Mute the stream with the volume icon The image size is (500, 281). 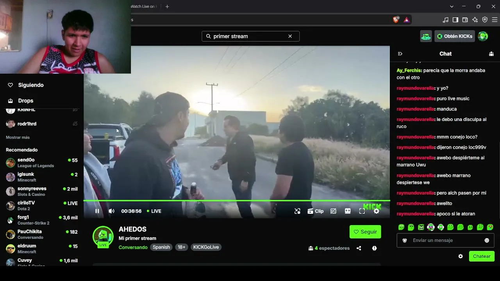pyautogui.click(x=111, y=211)
